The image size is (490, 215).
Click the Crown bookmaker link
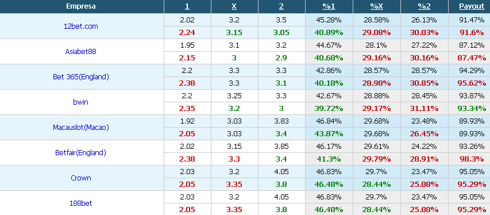click(80, 178)
